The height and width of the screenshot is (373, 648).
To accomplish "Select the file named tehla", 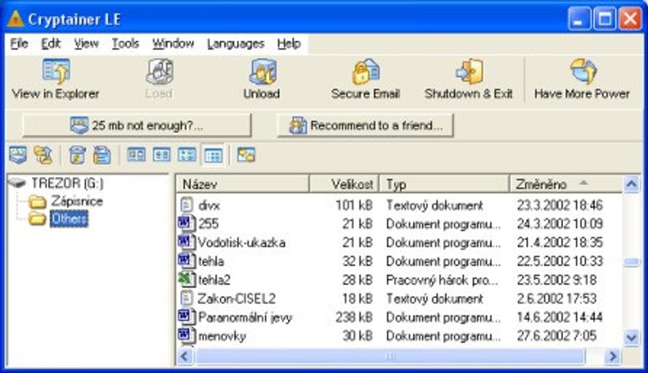I will (x=211, y=261).
